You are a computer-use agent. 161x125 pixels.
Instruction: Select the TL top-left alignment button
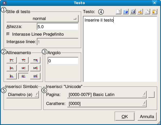tap(12, 60)
